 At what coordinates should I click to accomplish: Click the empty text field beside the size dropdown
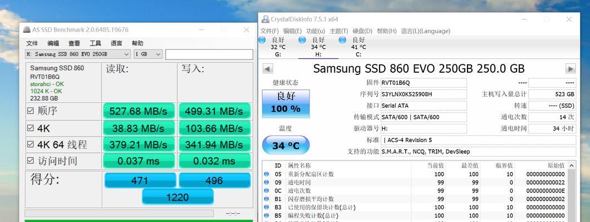(209, 54)
